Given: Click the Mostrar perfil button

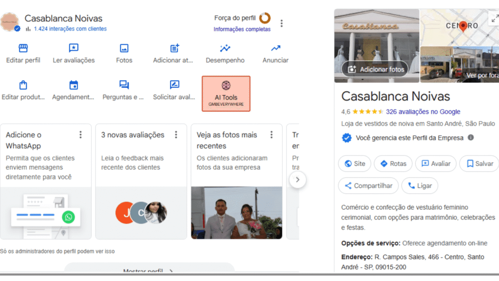Looking at the screenshot, I should coord(149,268).
